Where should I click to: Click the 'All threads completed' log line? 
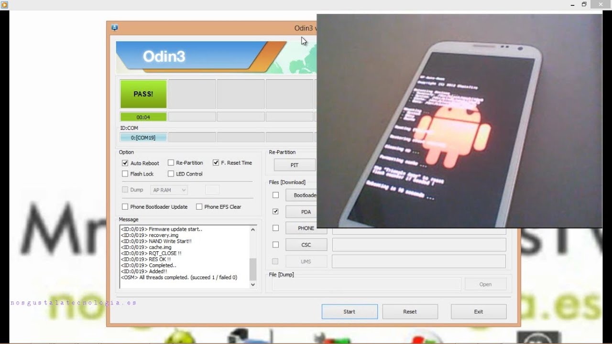click(x=179, y=278)
